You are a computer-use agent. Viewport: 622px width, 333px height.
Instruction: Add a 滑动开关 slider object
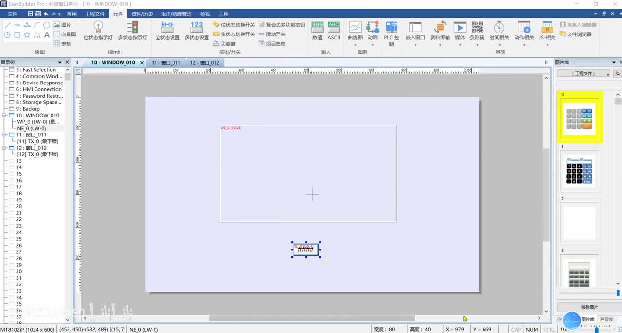tap(272, 34)
